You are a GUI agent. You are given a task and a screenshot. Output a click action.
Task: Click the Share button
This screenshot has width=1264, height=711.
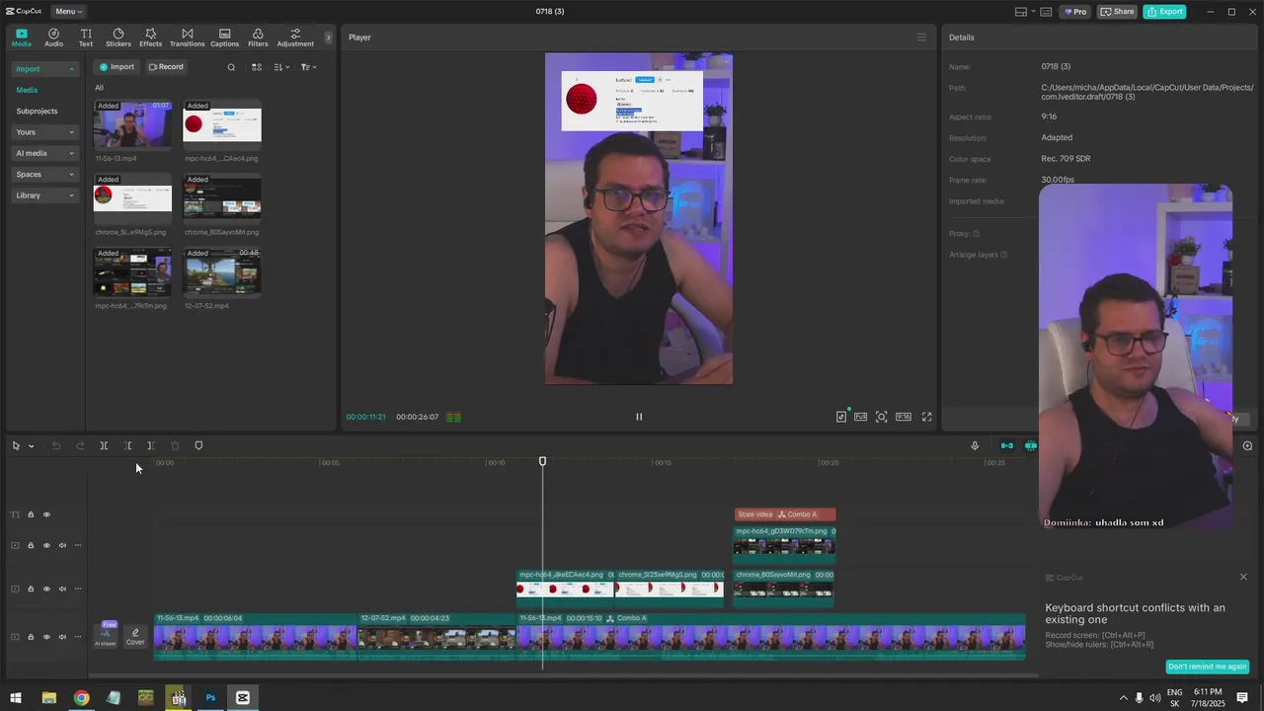point(1118,12)
